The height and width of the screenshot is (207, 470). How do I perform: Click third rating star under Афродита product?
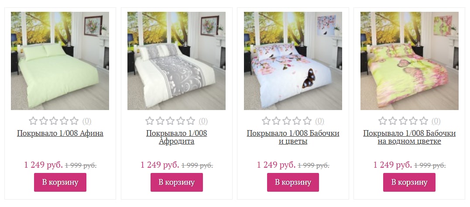coord(170,121)
